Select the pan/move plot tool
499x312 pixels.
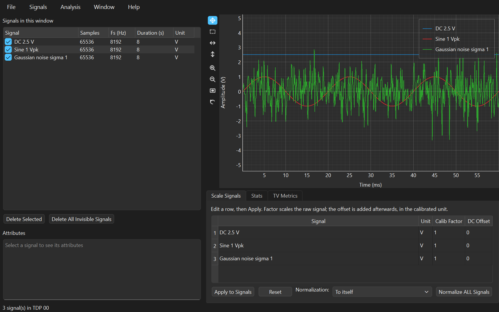(x=213, y=21)
